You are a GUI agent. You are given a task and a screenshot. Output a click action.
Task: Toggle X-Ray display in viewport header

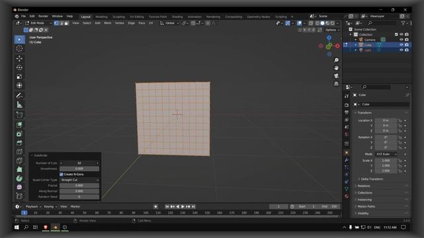pyautogui.click(x=311, y=23)
